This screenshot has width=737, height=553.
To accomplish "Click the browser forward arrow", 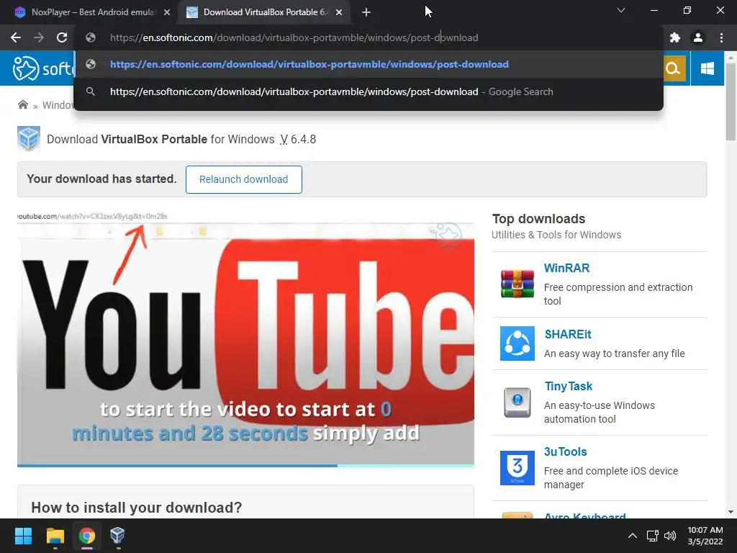I will click(39, 37).
